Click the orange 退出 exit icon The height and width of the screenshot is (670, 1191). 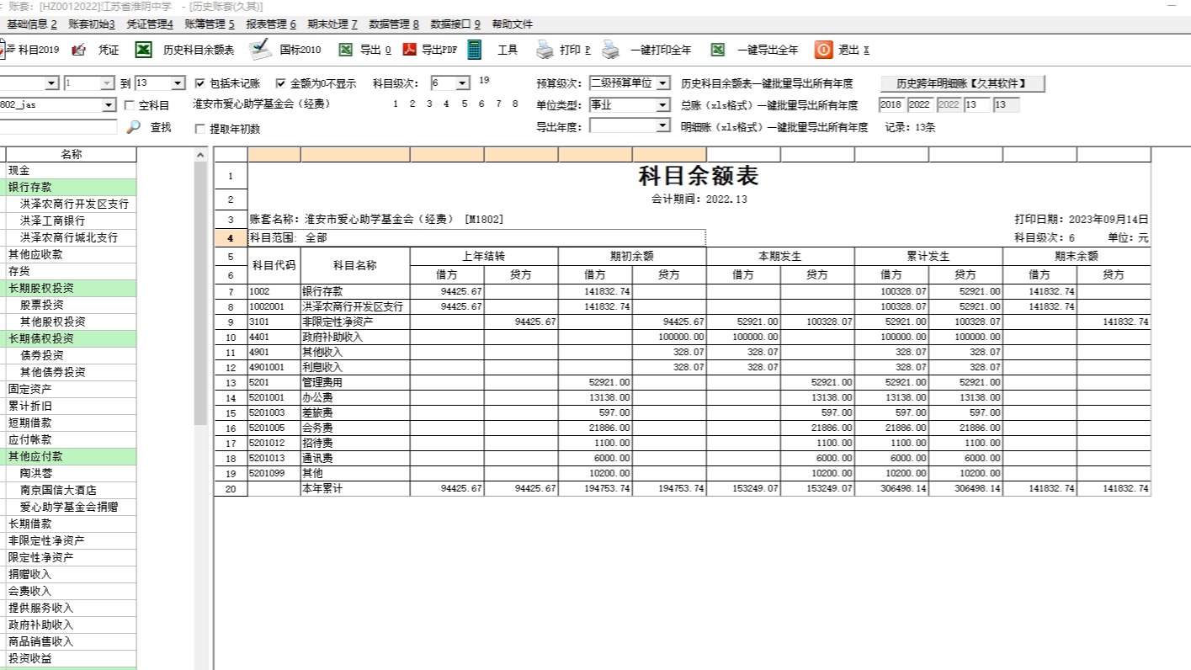pyautogui.click(x=823, y=50)
